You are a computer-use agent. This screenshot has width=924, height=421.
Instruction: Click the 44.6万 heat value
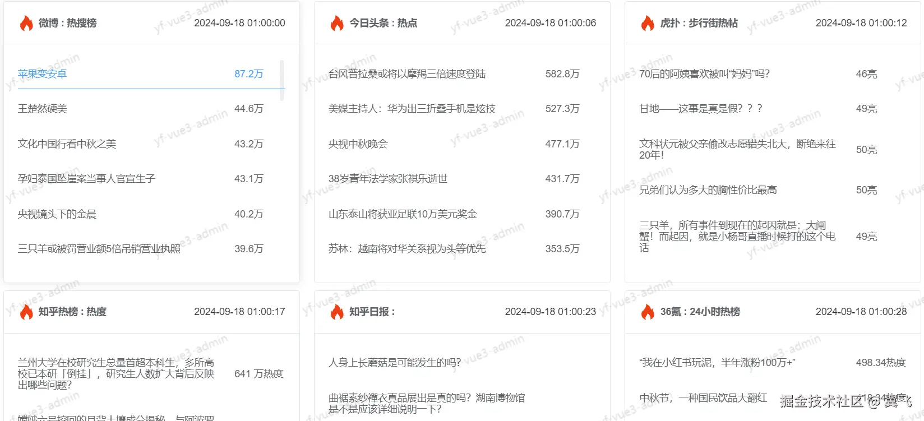tap(249, 109)
